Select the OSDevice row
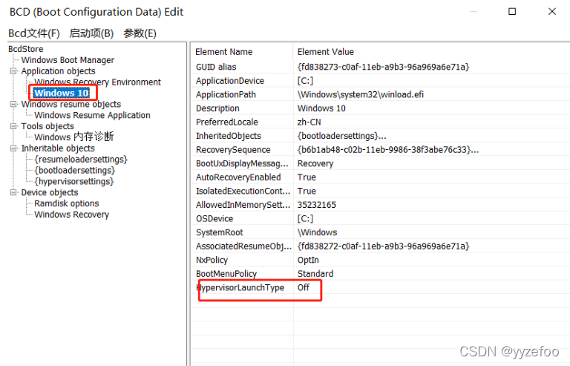570x366 pixels. click(381, 219)
